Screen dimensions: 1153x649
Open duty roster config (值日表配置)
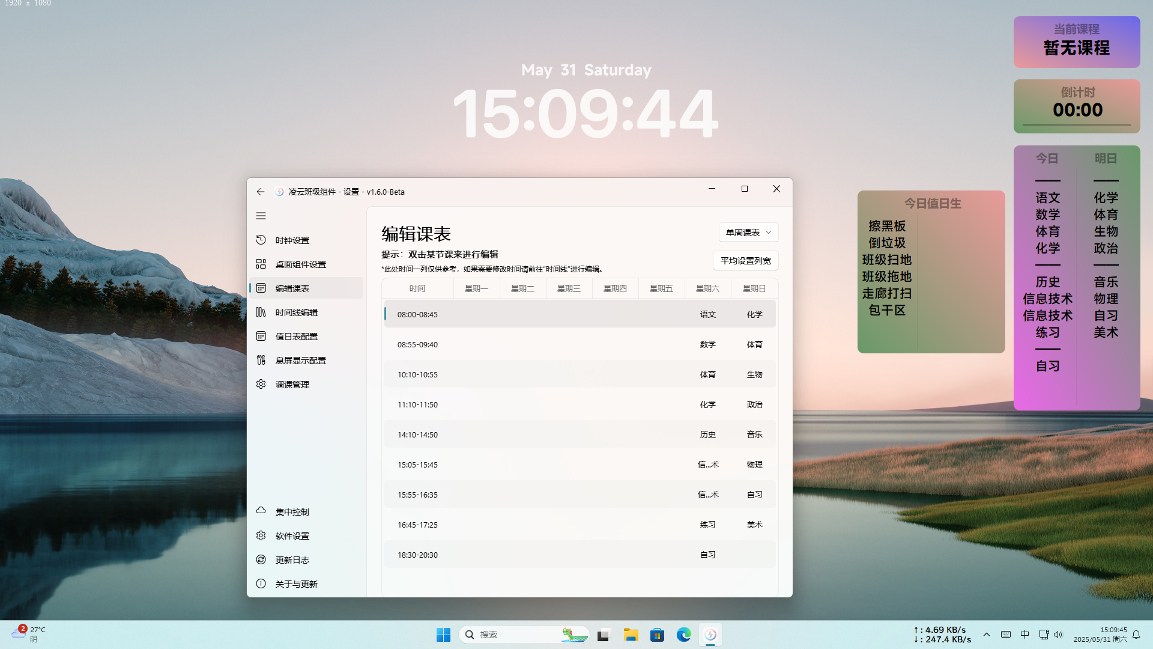296,337
